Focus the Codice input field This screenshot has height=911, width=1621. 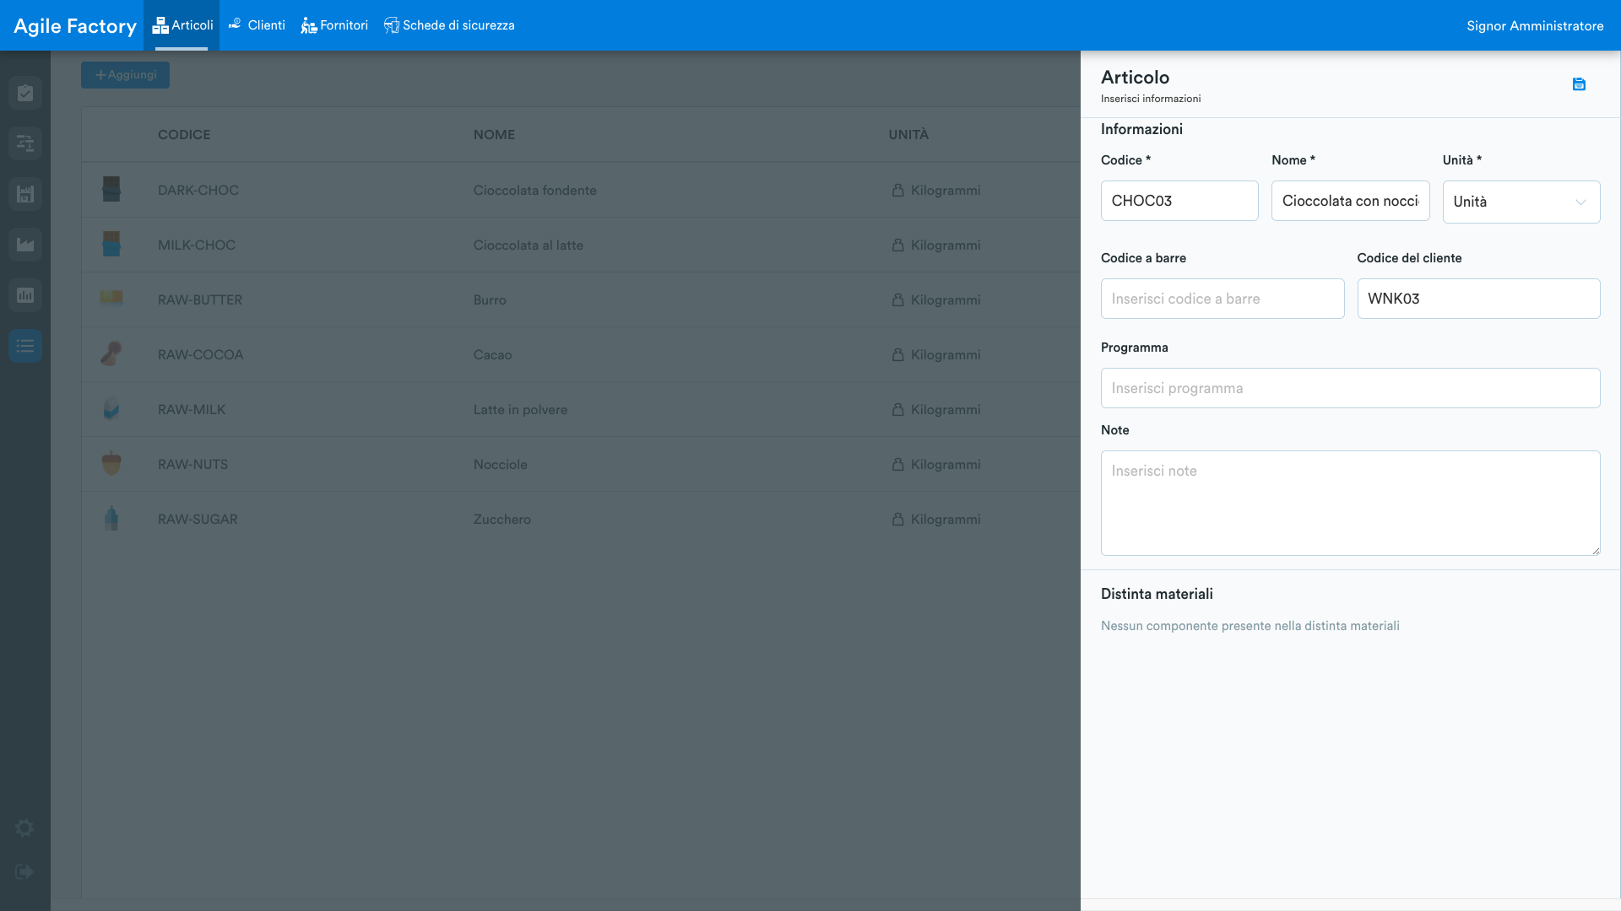coord(1179,201)
